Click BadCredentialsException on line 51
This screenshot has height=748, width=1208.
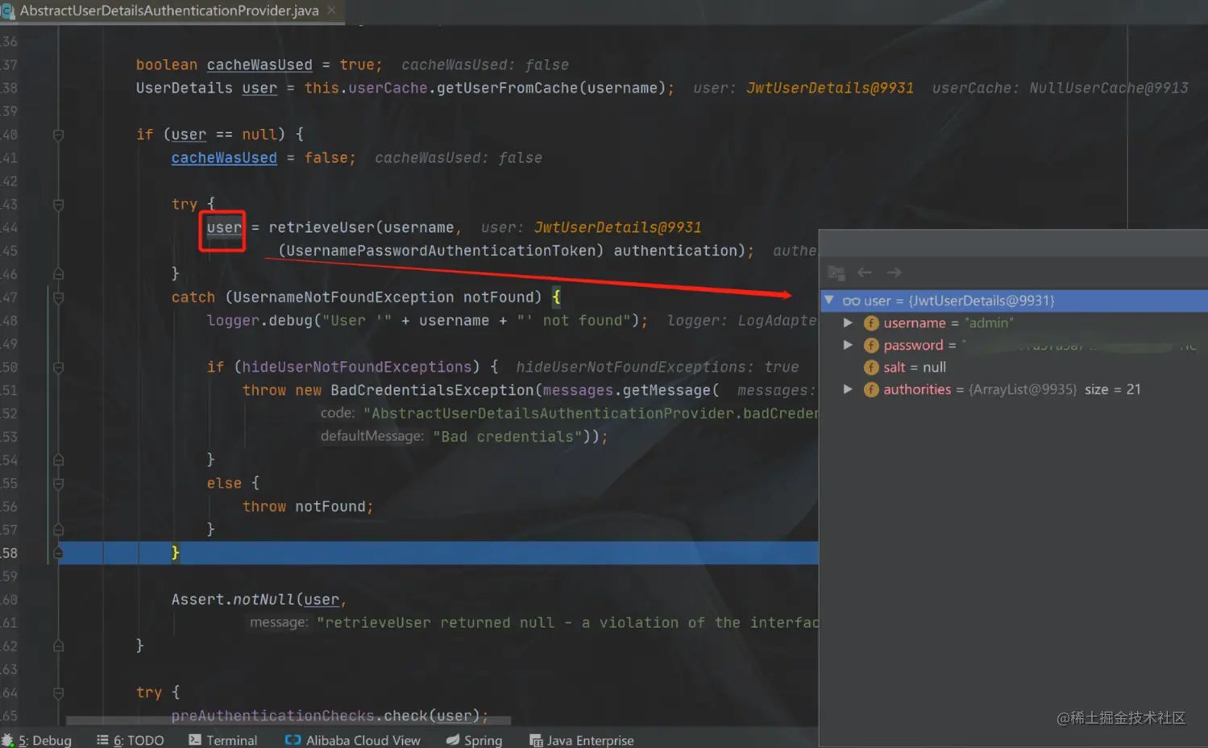[432, 390]
